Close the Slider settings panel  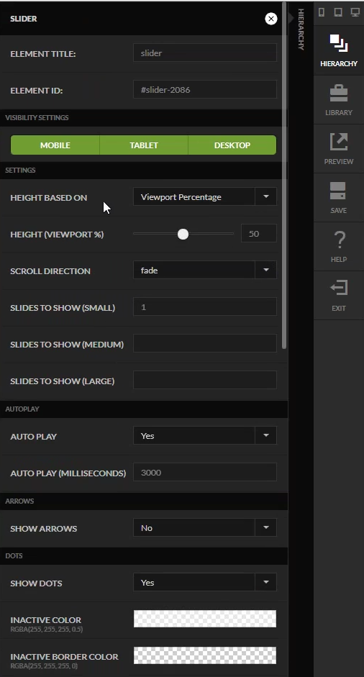(x=270, y=19)
